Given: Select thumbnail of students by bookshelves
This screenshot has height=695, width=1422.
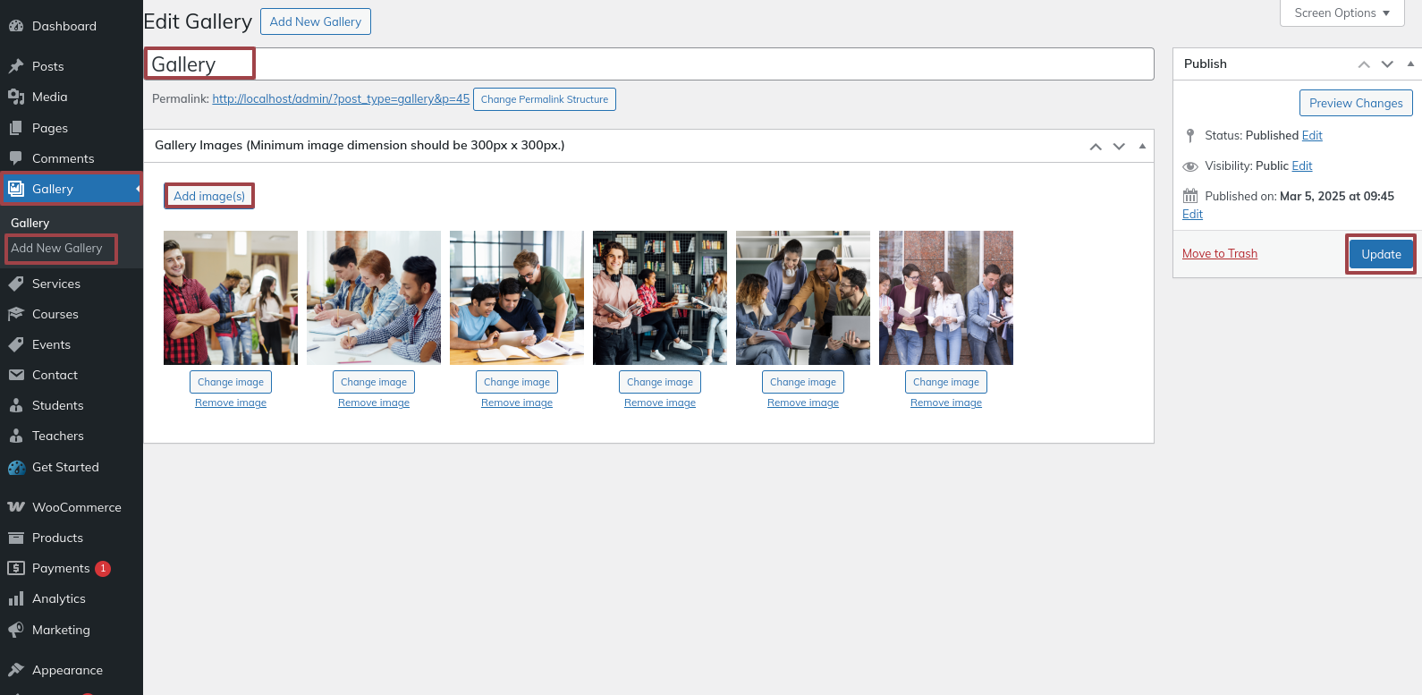Looking at the screenshot, I should click(x=660, y=298).
